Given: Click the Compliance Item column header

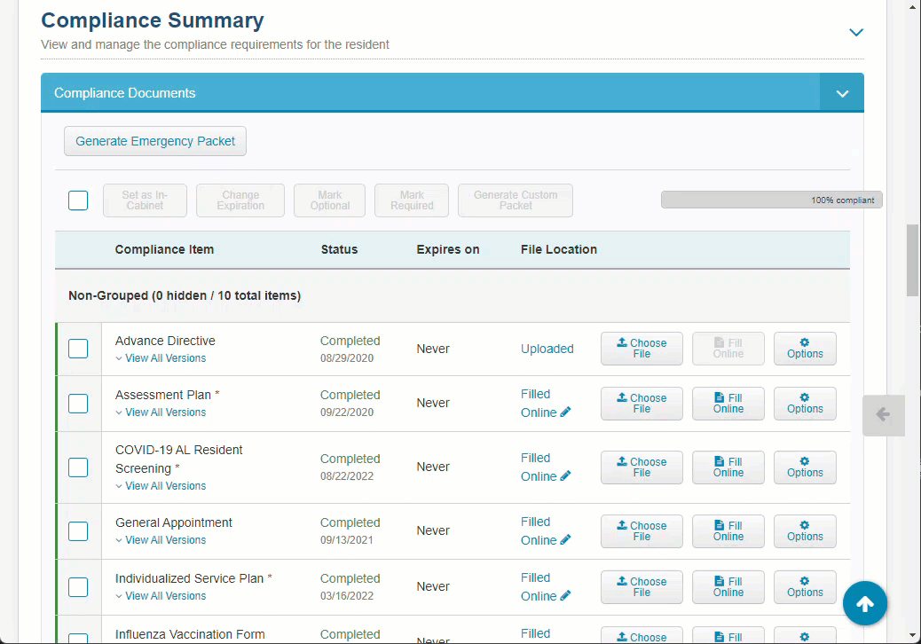Looking at the screenshot, I should [x=164, y=249].
